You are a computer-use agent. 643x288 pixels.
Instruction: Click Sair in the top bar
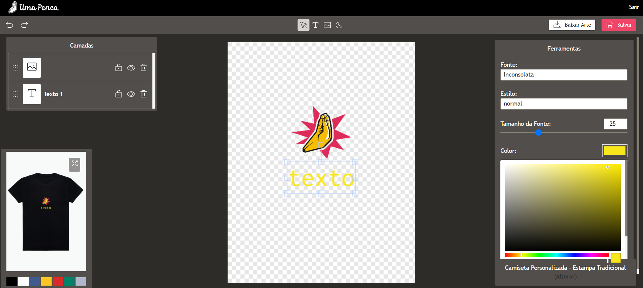click(x=634, y=7)
